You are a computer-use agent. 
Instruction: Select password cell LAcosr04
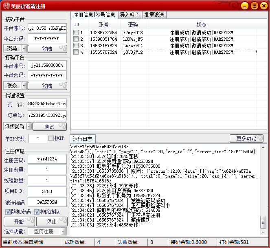point(133,46)
